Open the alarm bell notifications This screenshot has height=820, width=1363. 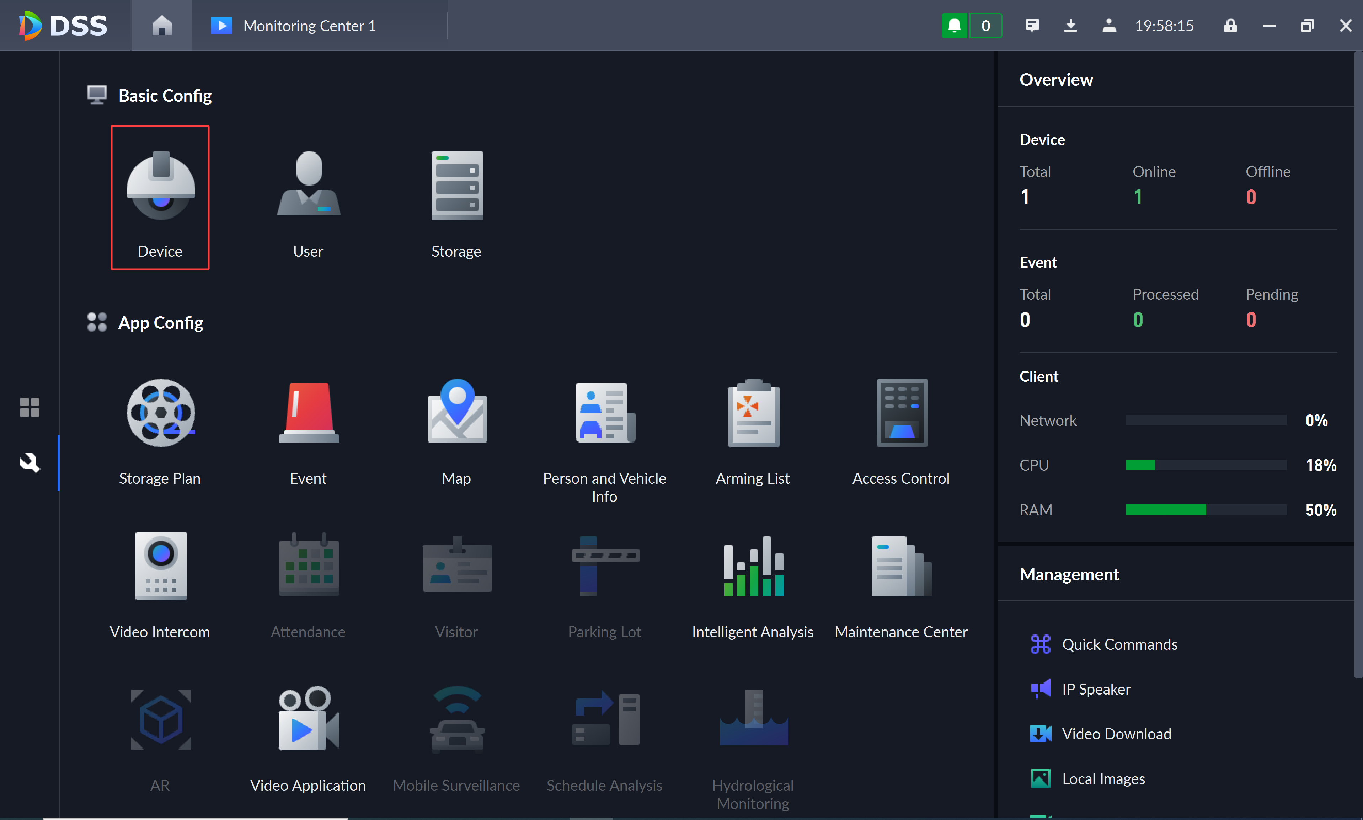click(x=954, y=26)
